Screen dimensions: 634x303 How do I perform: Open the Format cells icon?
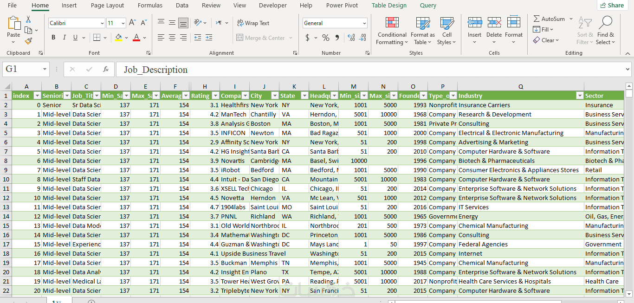pos(514,22)
